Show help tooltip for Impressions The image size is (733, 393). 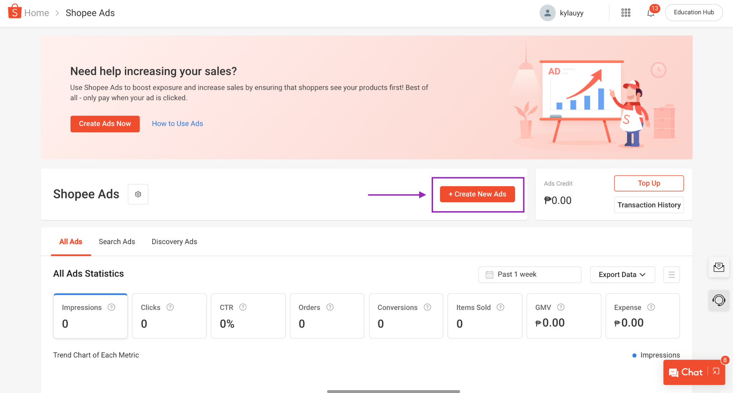(112, 307)
